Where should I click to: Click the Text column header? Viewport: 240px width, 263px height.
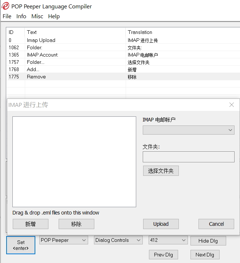pos(75,32)
